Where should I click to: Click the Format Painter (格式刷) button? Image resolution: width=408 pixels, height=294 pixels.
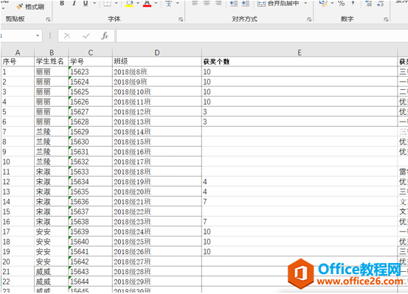(30, 7)
